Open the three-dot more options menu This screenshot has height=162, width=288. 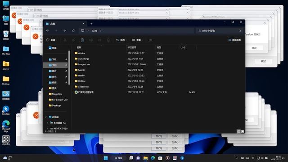tap(150, 40)
